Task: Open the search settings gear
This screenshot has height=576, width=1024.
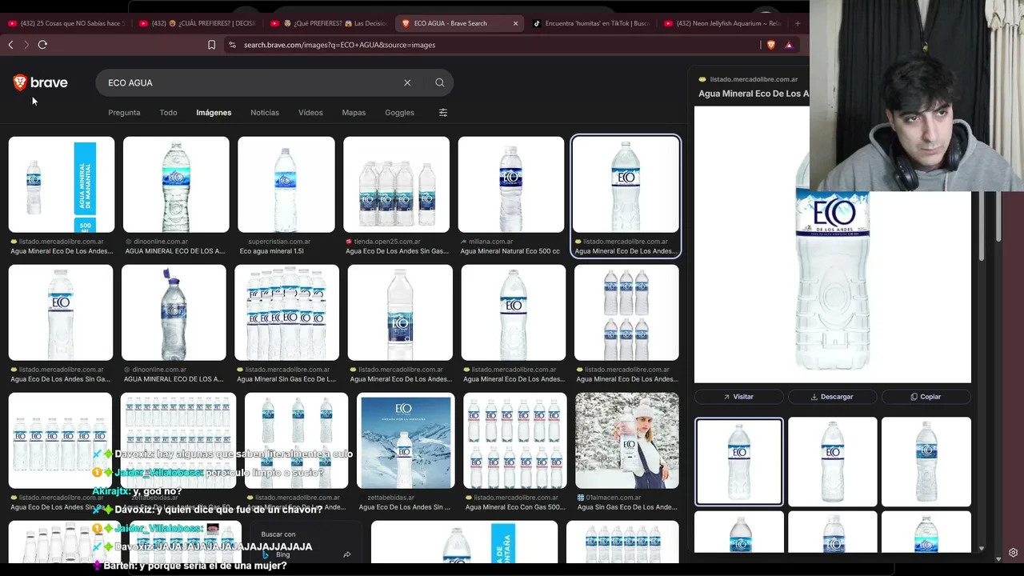Action: (x=1013, y=553)
